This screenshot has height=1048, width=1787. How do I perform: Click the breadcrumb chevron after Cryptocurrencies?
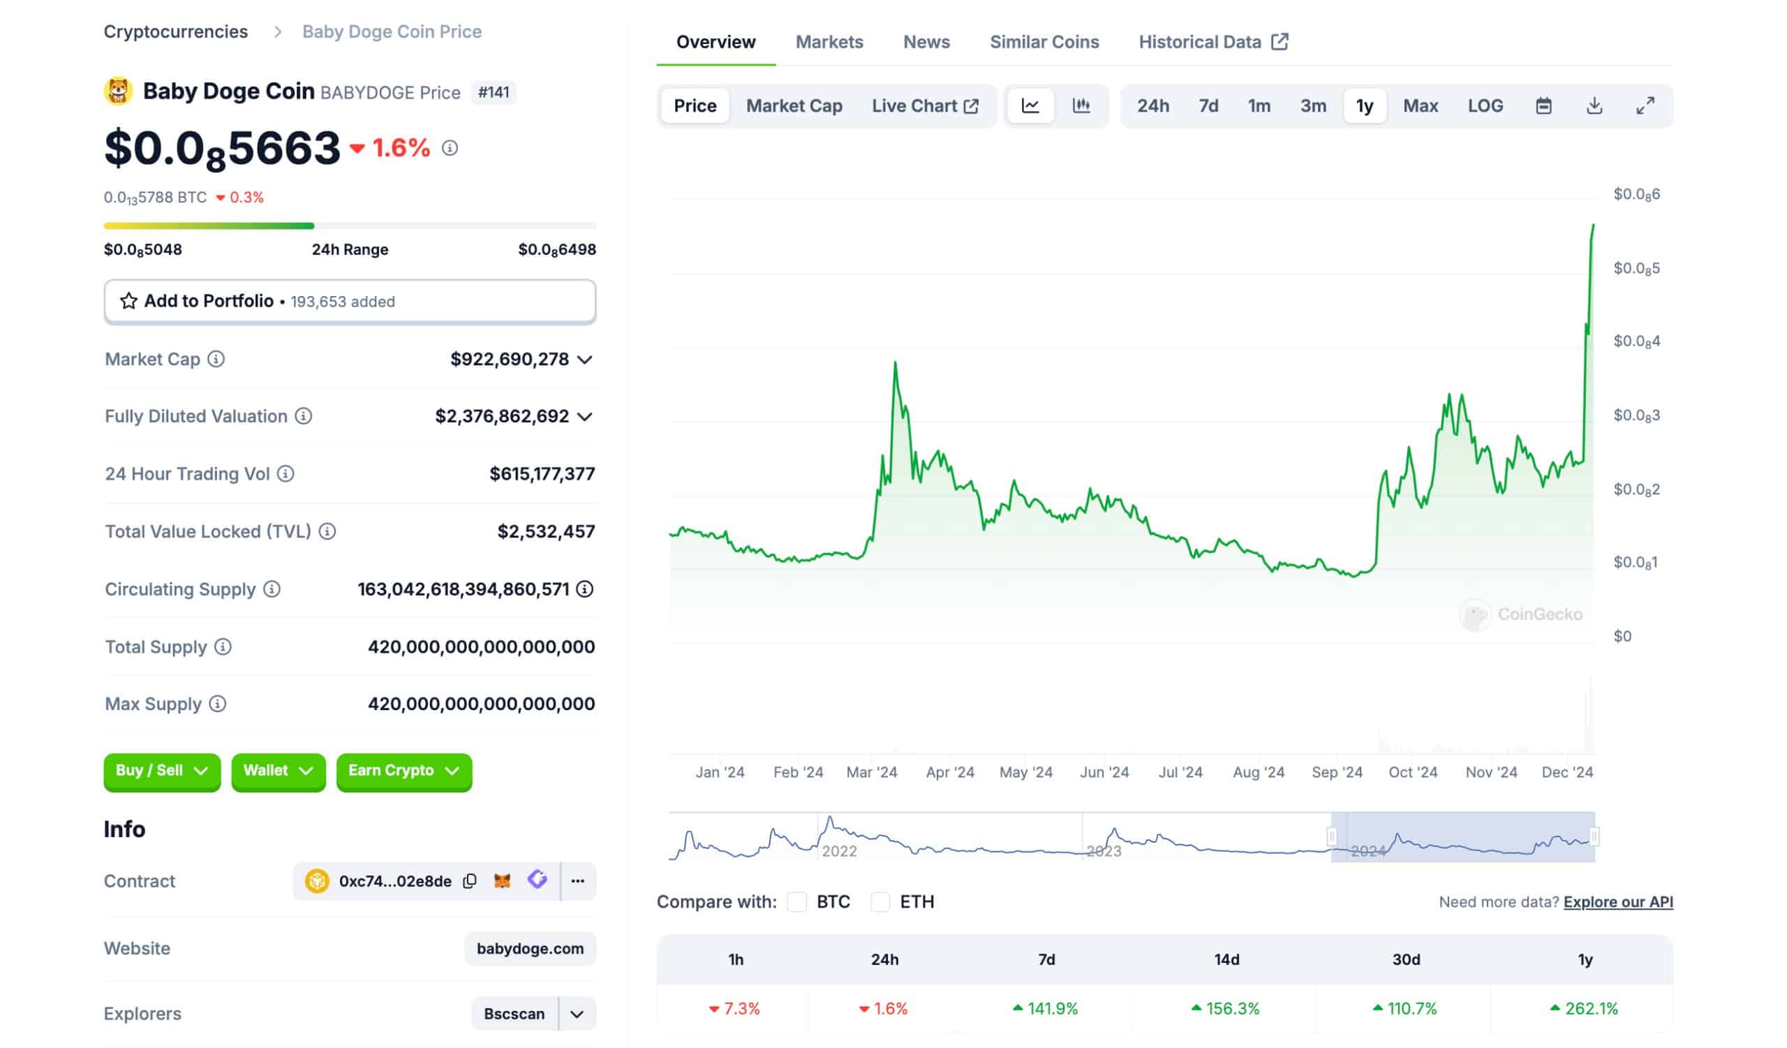click(278, 32)
